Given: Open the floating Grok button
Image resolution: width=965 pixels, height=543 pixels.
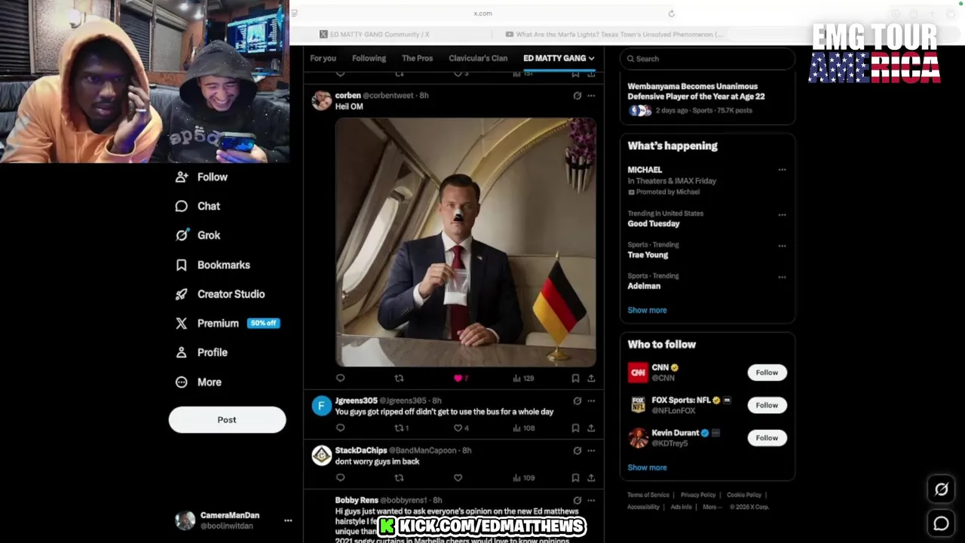Looking at the screenshot, I should click(x=941, y=489).
